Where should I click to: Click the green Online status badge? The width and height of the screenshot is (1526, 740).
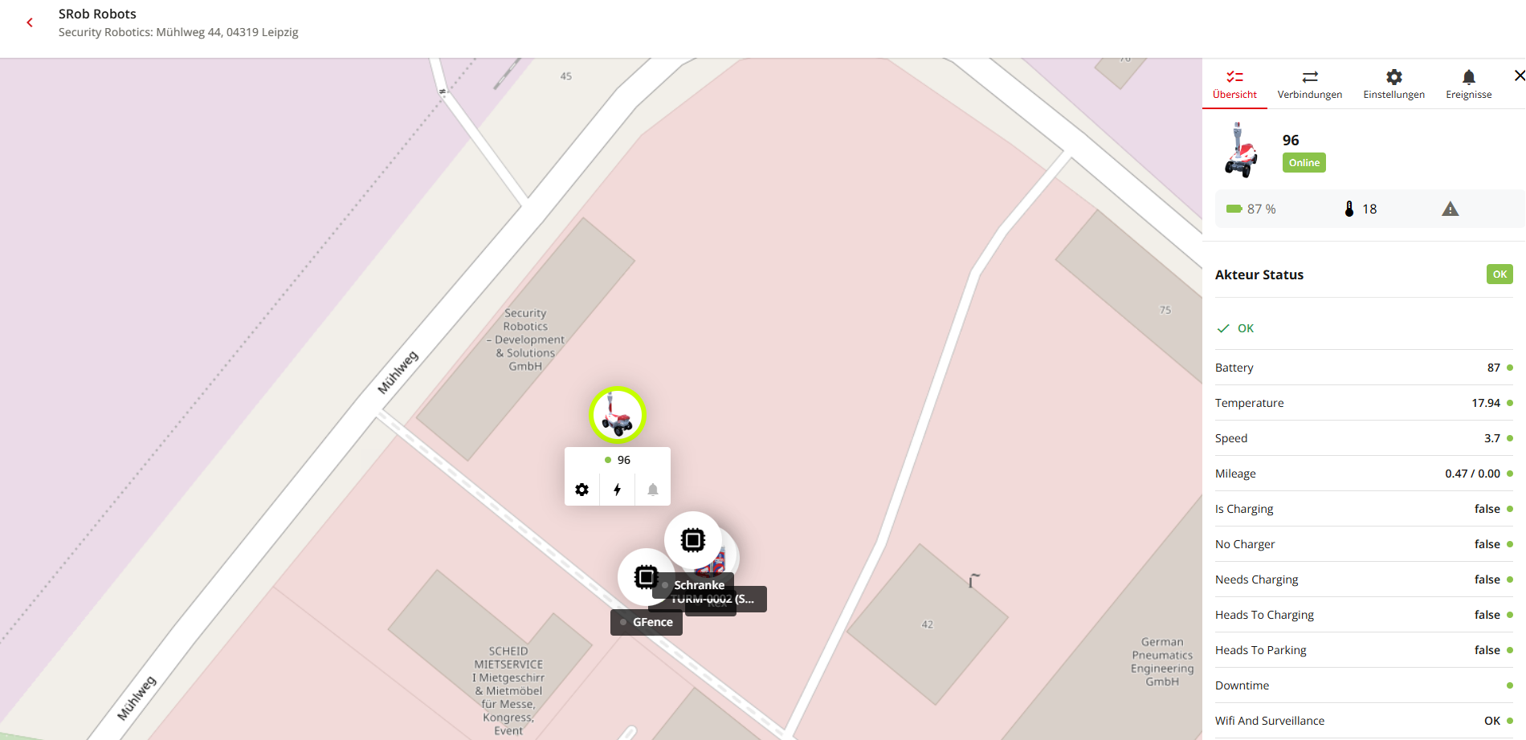[1304, 163]
